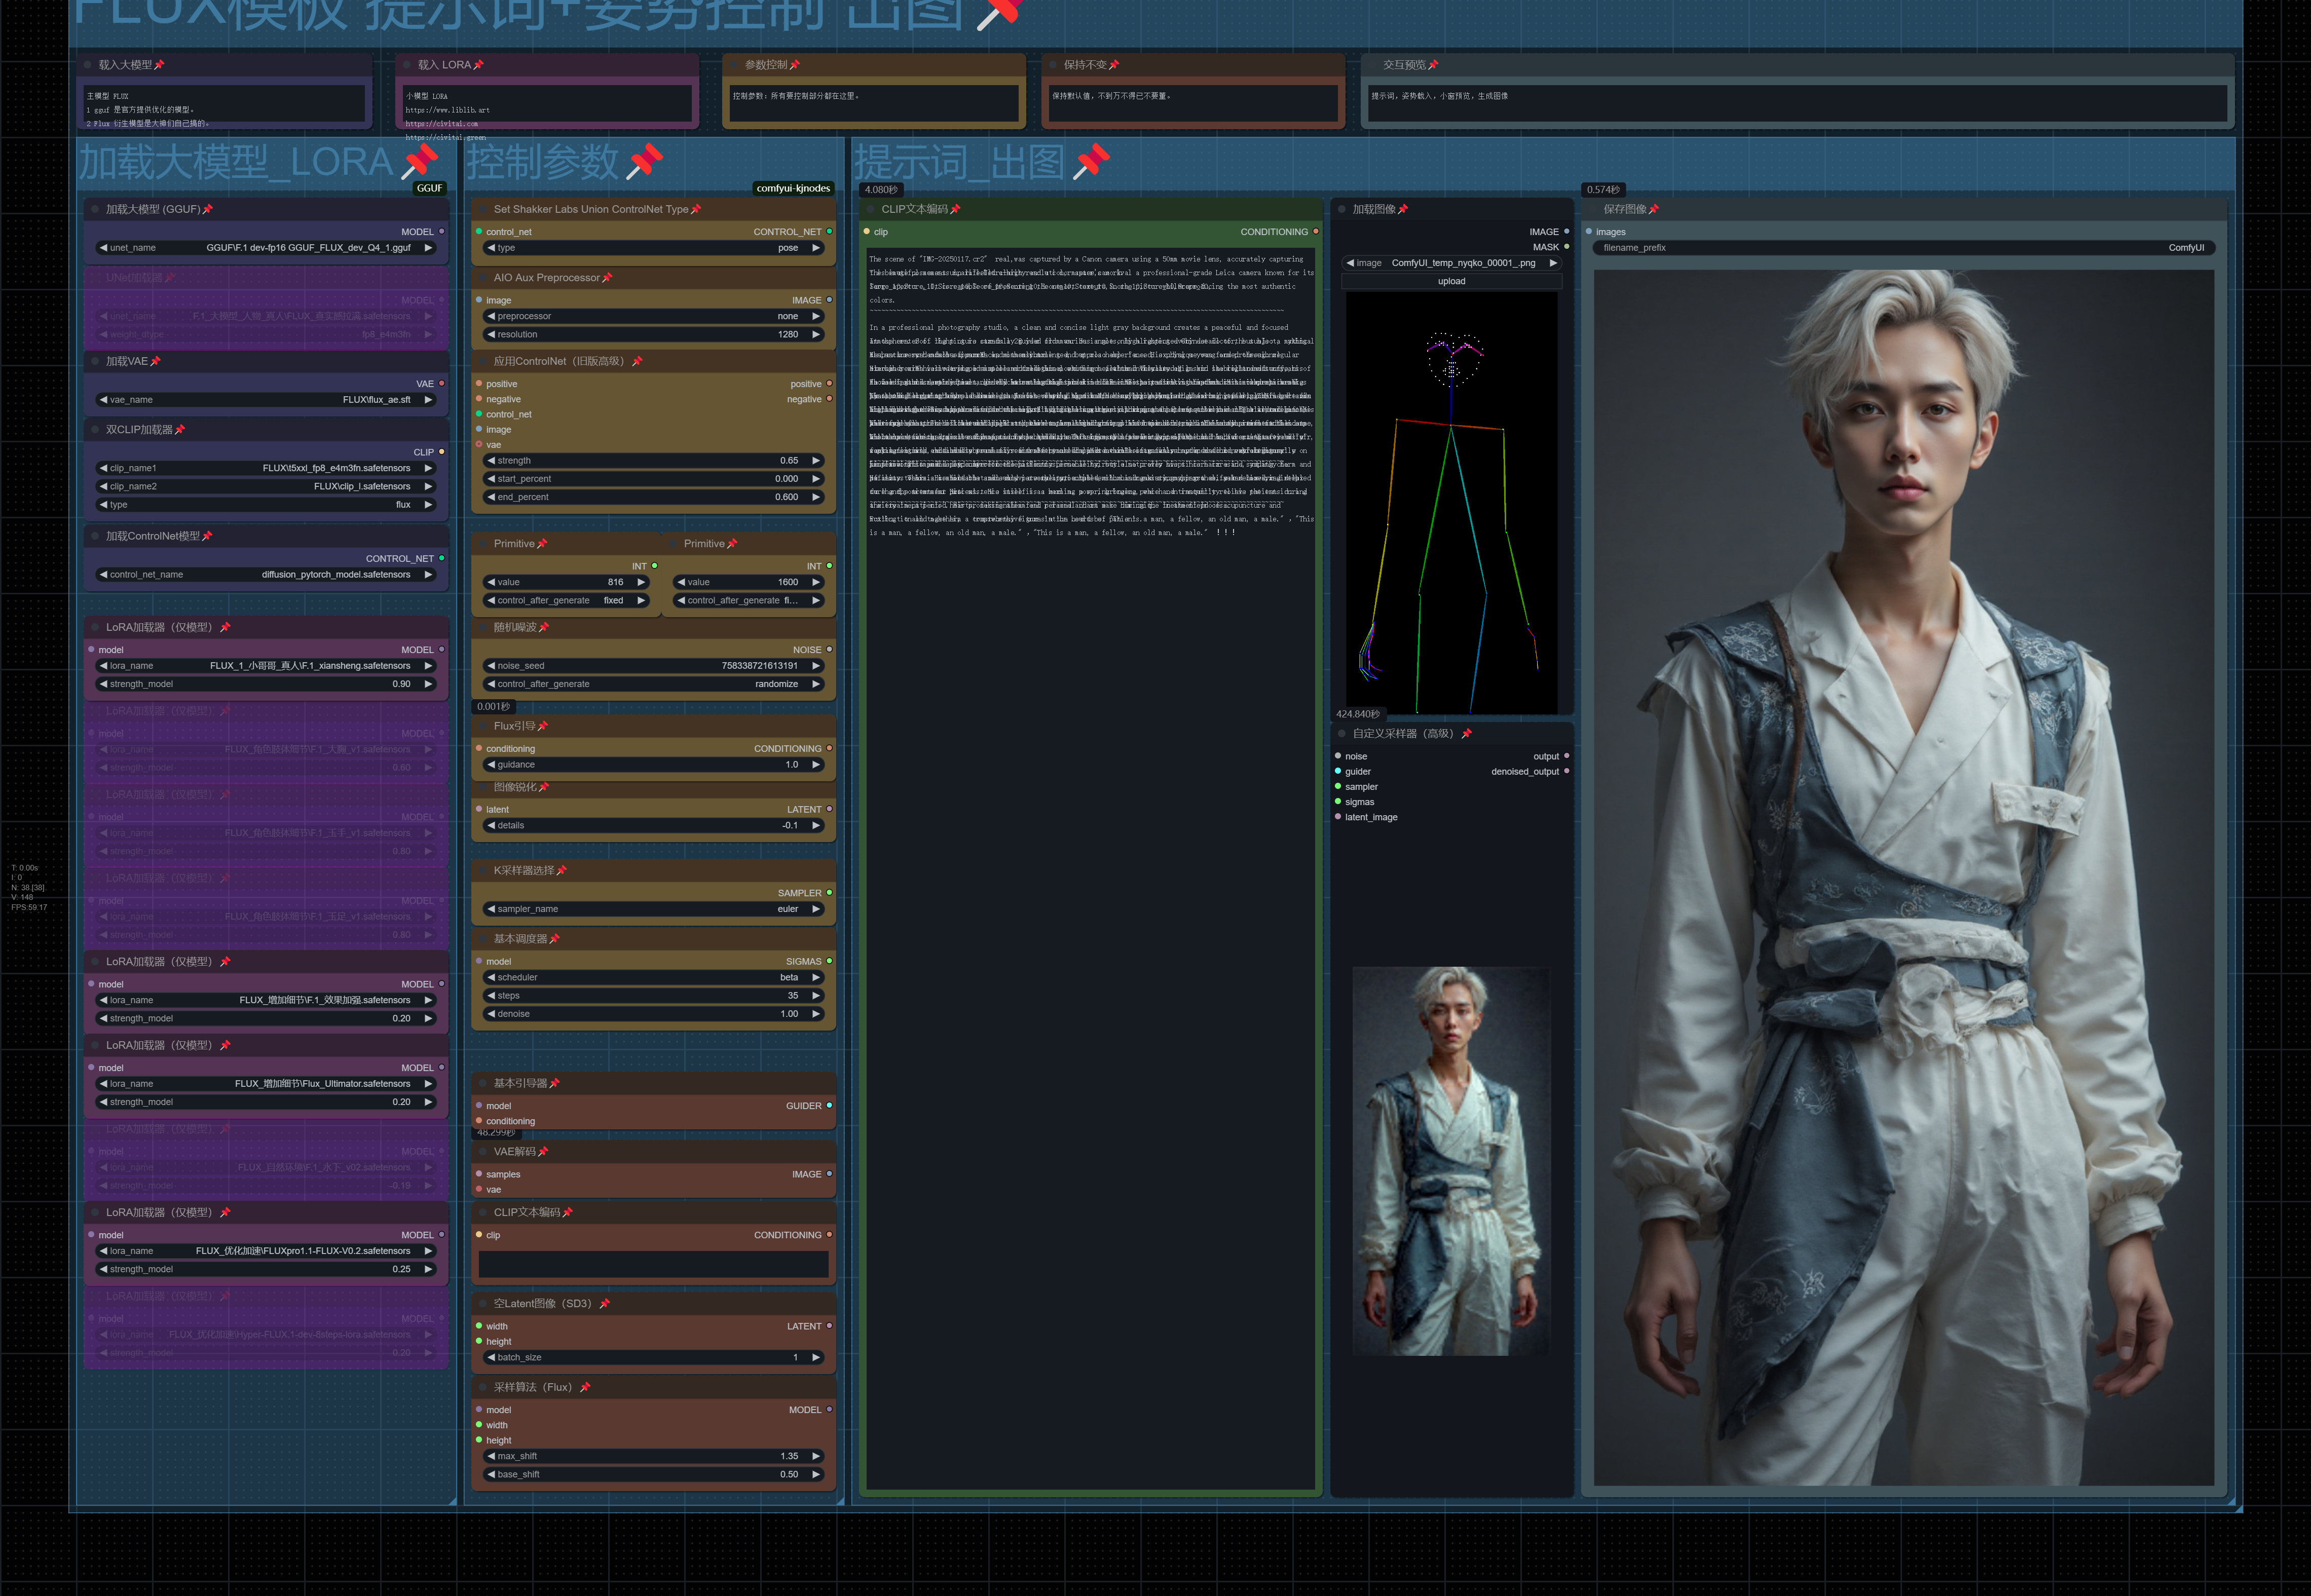Click the pin icon on 加载大模型 (GGUF) node title

point(208,209)
